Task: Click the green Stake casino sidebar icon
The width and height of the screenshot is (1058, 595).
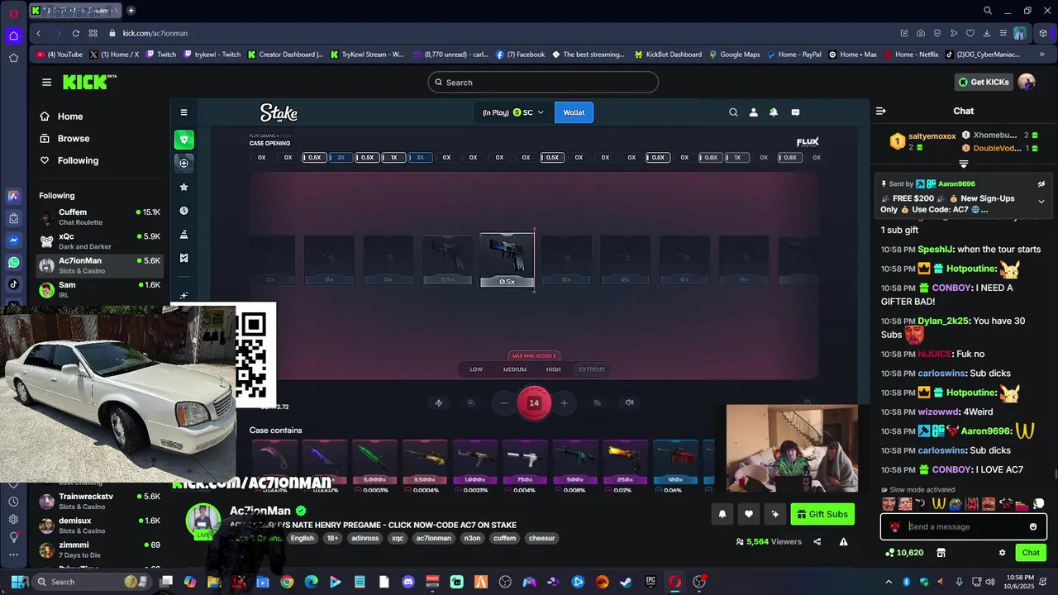Action: tap(183, 139)
